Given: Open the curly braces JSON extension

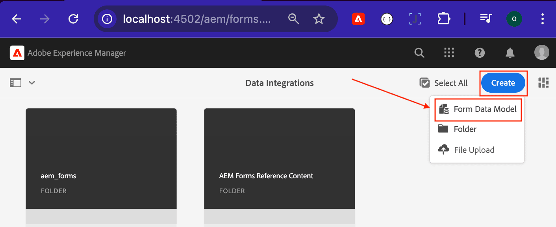Looking at the screenshot, I should coord(387,19).
